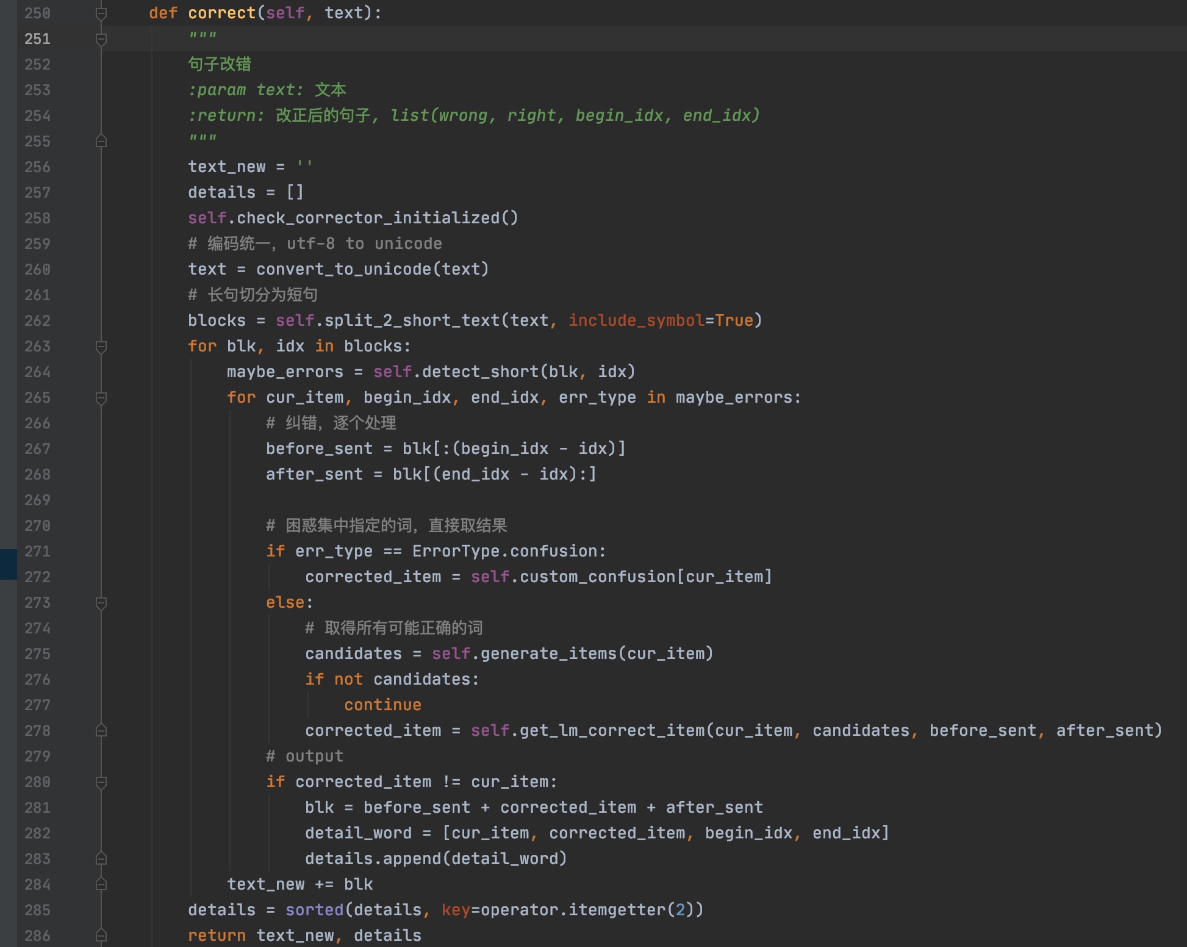Click the fold end marker at line 283
Screen dimensions: 1187x947
click(101, 859)
